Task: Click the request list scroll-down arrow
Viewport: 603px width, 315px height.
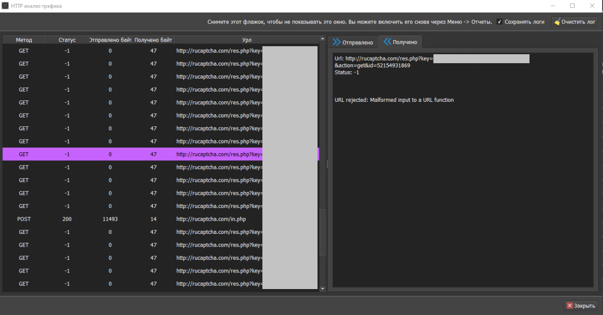Action: 323,289
